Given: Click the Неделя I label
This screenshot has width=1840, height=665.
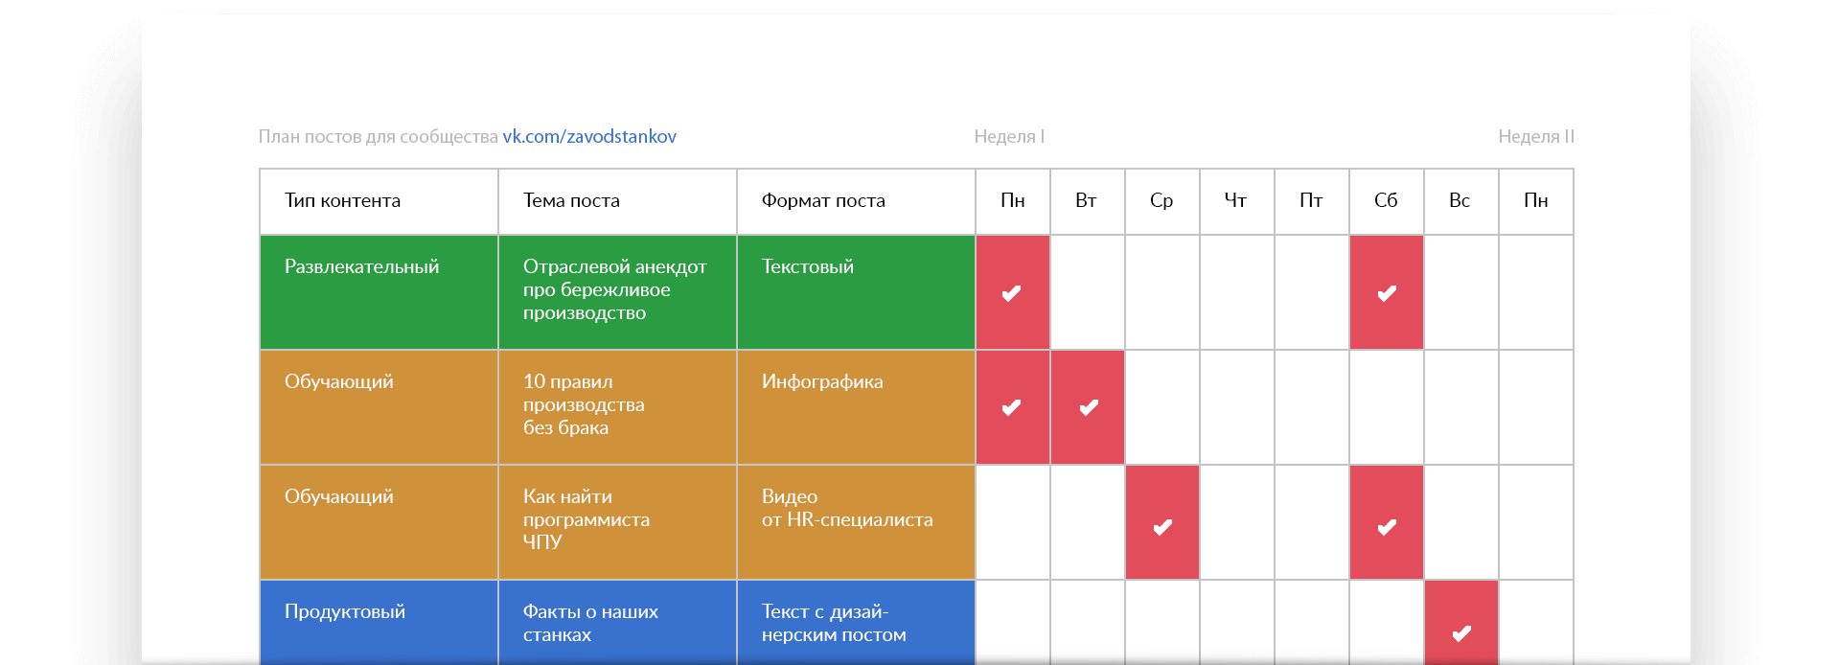Looking at the screenshot, I should [1009, 137].
